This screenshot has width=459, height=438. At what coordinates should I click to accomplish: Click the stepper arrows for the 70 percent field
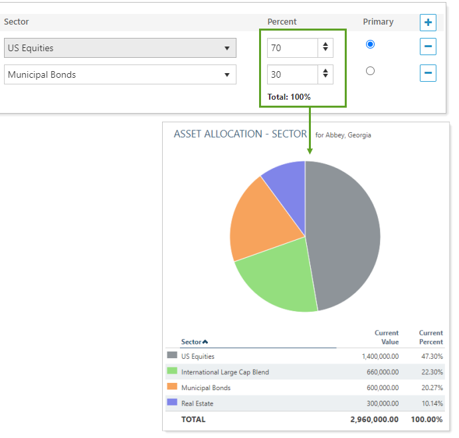pos(325,48)
